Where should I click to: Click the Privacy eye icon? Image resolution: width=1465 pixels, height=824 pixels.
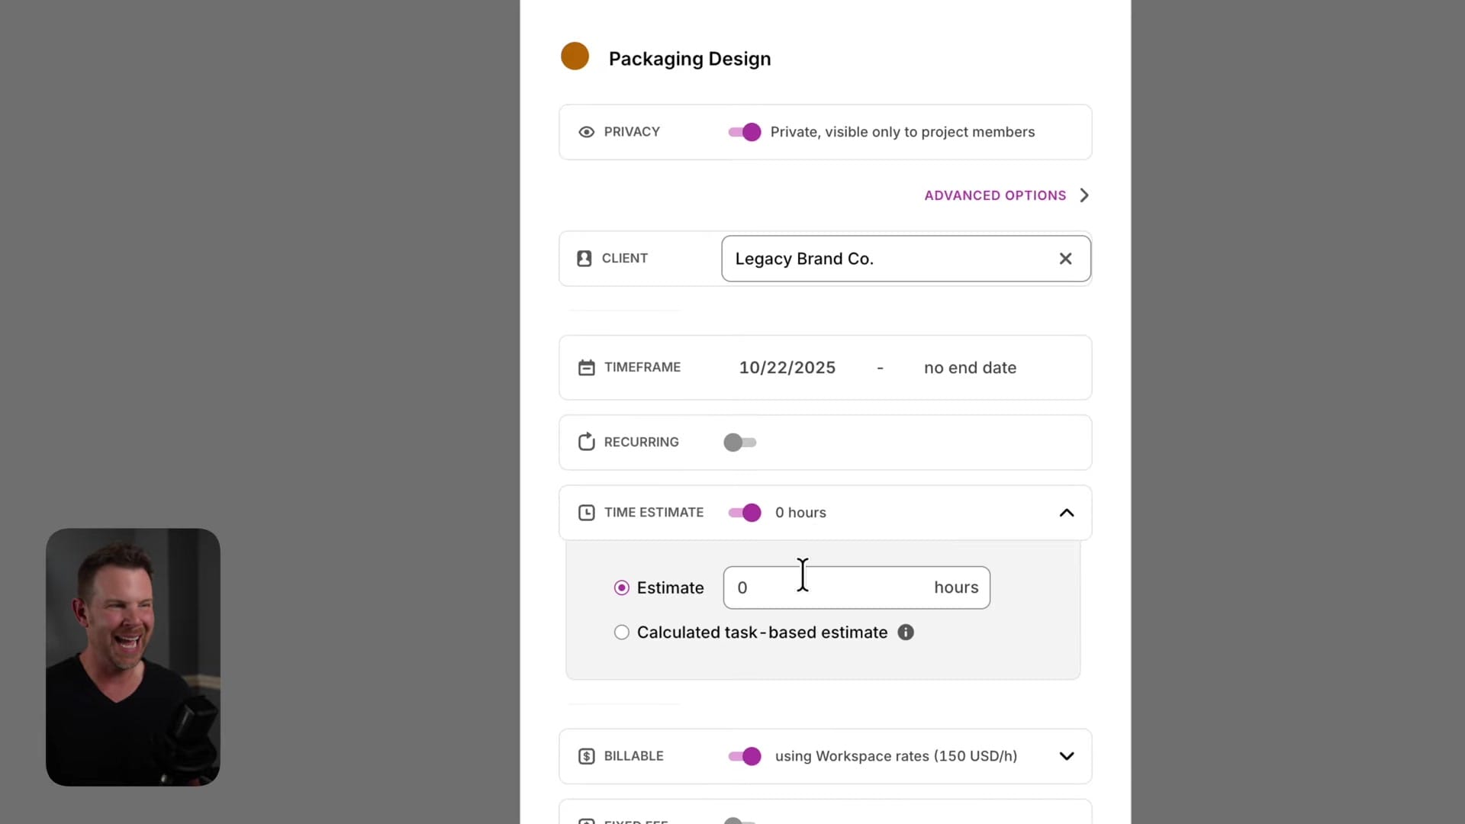click(x=586, y=132)
